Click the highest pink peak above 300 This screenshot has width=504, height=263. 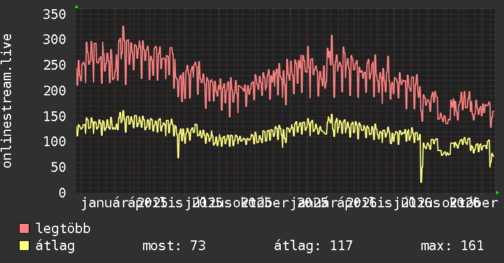pyautogui.click(x=123, y=27)
